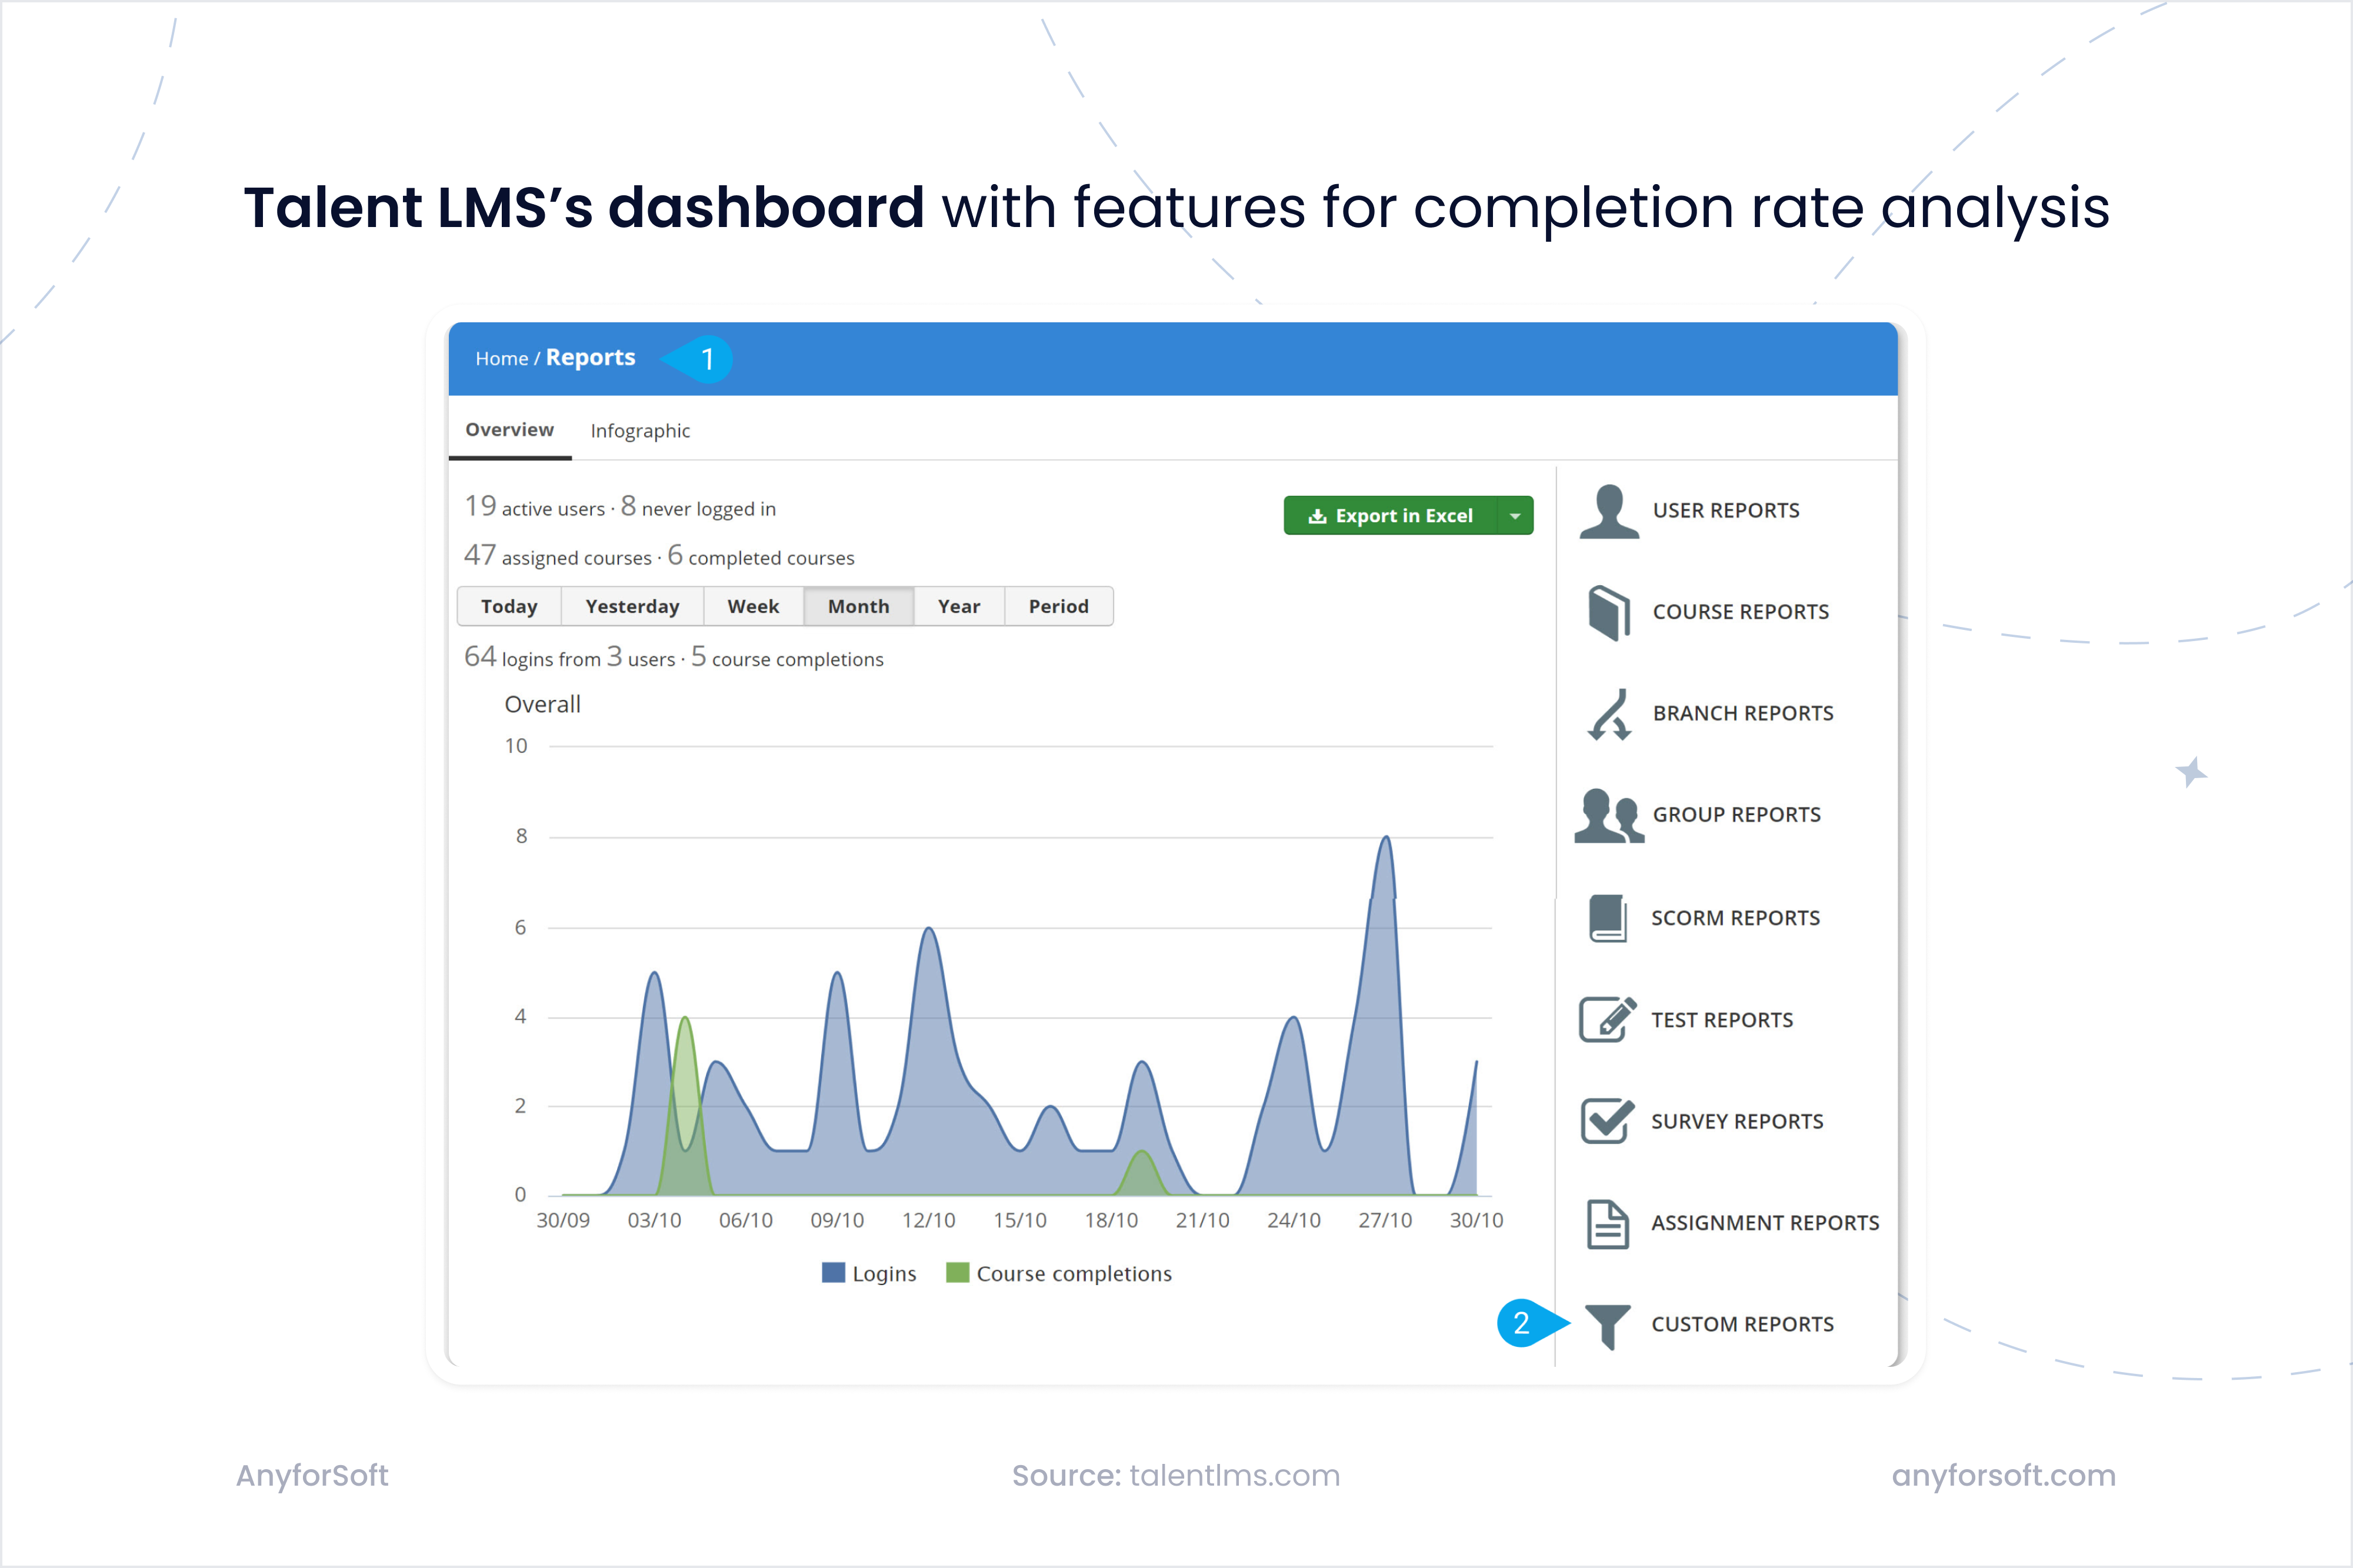Click the 'Overall' chart title
This screenshot has height=1568, width=2353.
click(542, 704)
